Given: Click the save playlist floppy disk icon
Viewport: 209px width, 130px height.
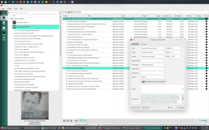Looking at the screenshot, I should pyautogui.click(x=69, y=12).
